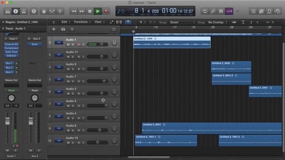Open the Channel EQ plug-in
Viewport: 285px width, 160px height.
tap(11, 44)
